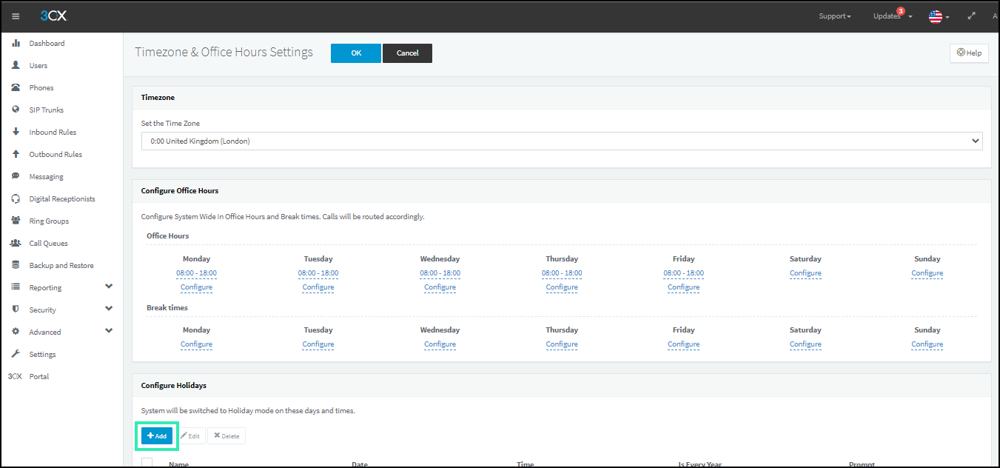Check the select-all holidays checkbox
The image size is (1000, 468).
pyautogui.click(x=146, y=462)
